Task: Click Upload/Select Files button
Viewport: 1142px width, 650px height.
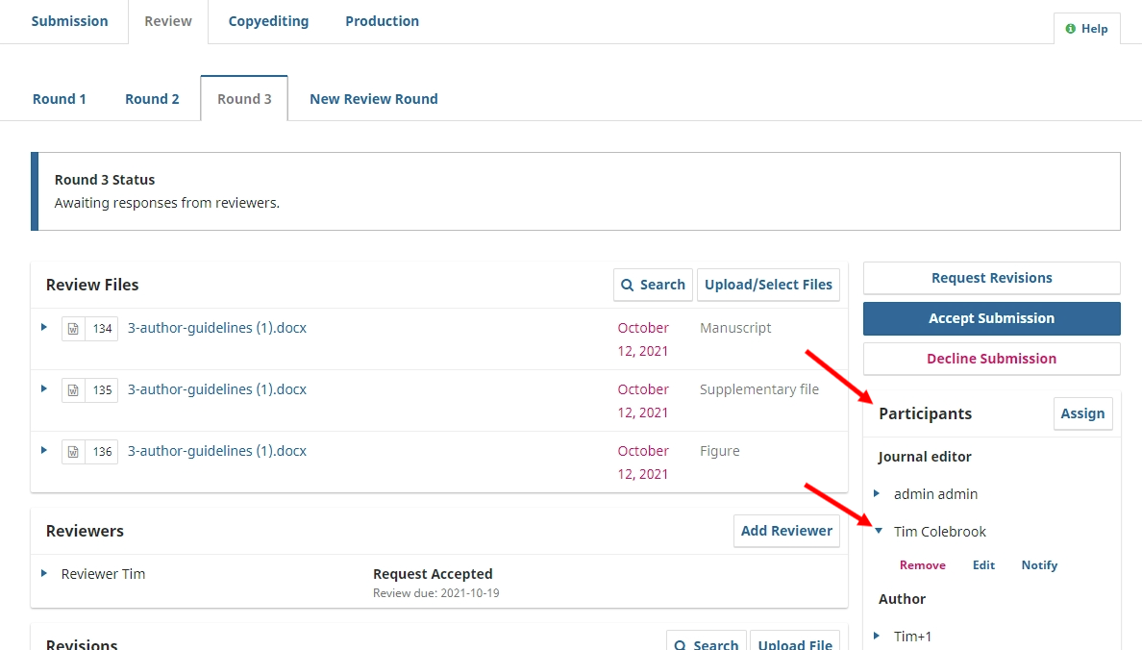Action: point(768,285)
